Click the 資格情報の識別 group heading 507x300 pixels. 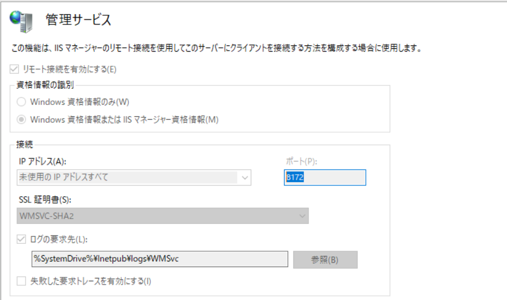pos(45,85)
